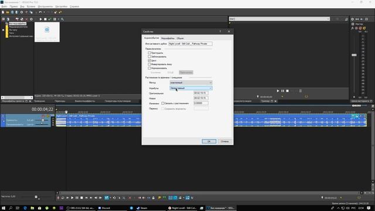Viewport: 375px width, 211px height.
Task: Select the Audio Event tab in Properties
Action: pos(151,38)
